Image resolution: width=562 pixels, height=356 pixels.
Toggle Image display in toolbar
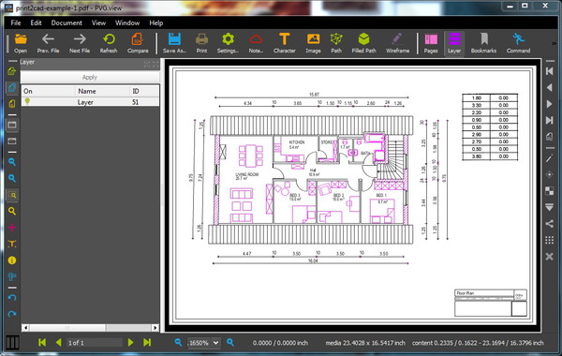tap(313, 43)
